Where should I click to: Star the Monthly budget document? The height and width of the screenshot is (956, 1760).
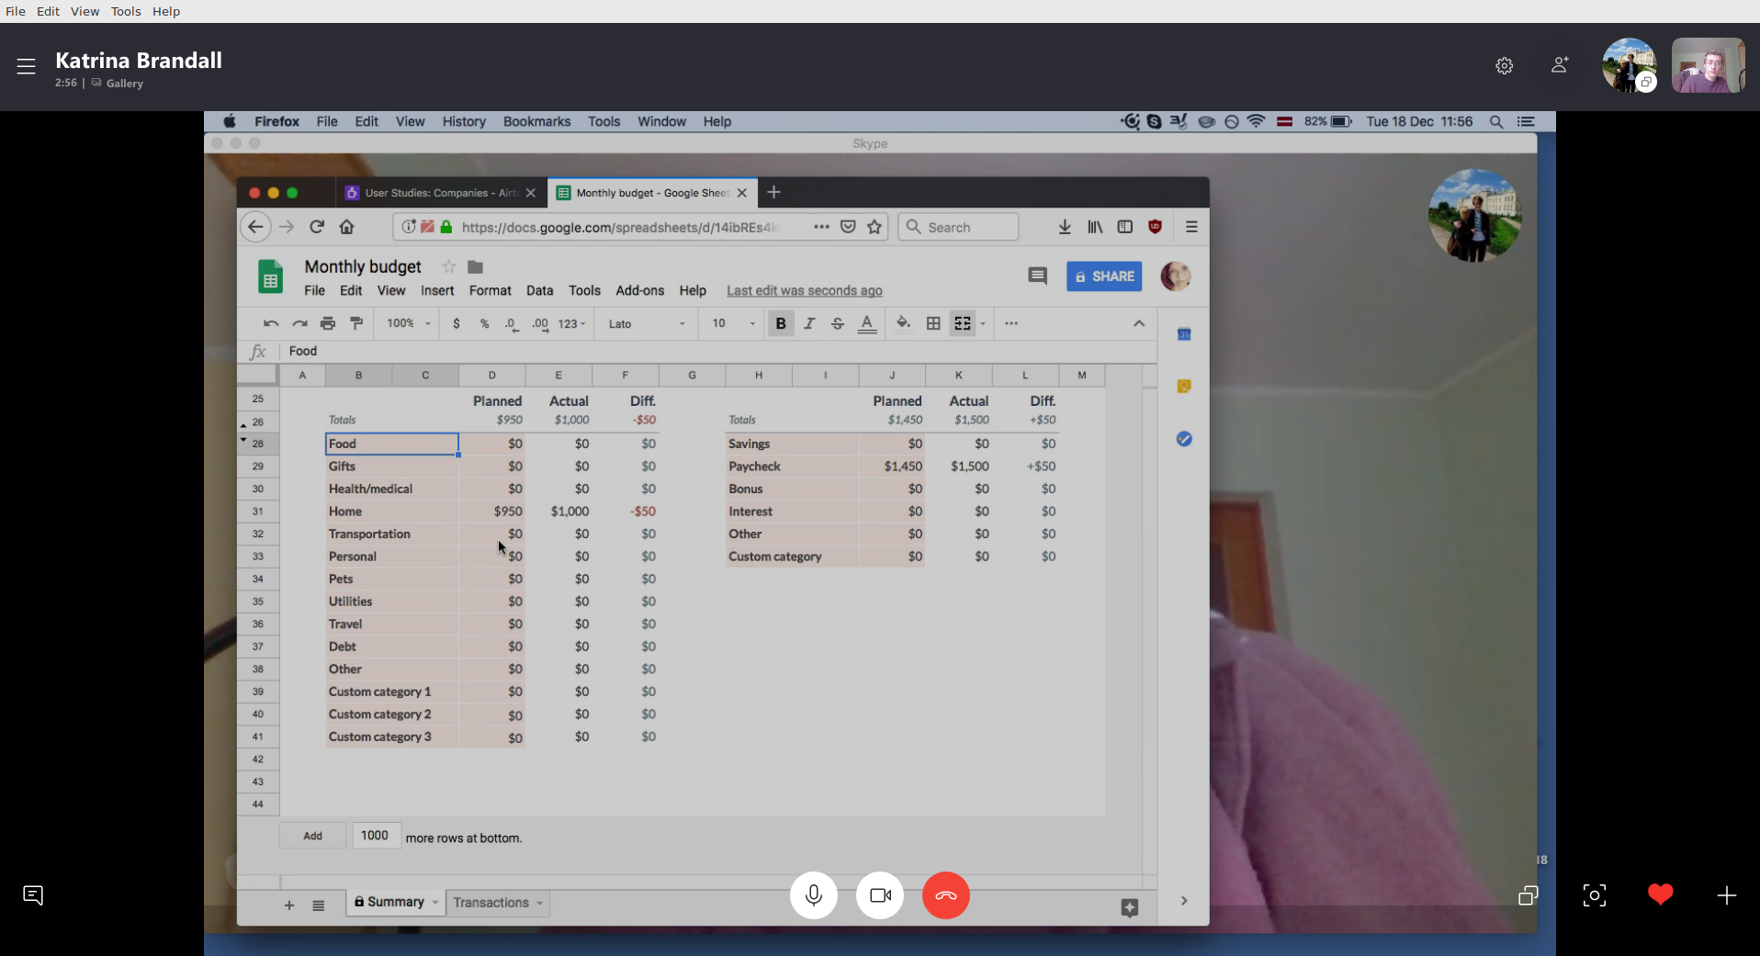point(448,266)
